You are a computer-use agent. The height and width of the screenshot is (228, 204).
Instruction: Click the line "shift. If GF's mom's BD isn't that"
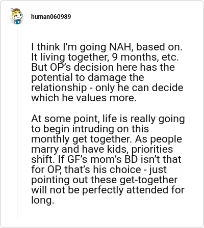tap(106, 159)
